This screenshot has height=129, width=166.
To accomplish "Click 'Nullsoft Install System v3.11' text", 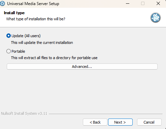I will pyautogui.click(x=24, y=113).
